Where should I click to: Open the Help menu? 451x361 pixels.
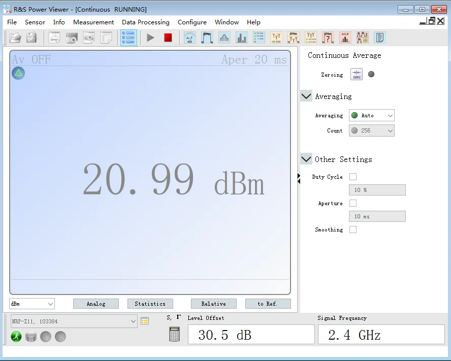coord(253,22)
